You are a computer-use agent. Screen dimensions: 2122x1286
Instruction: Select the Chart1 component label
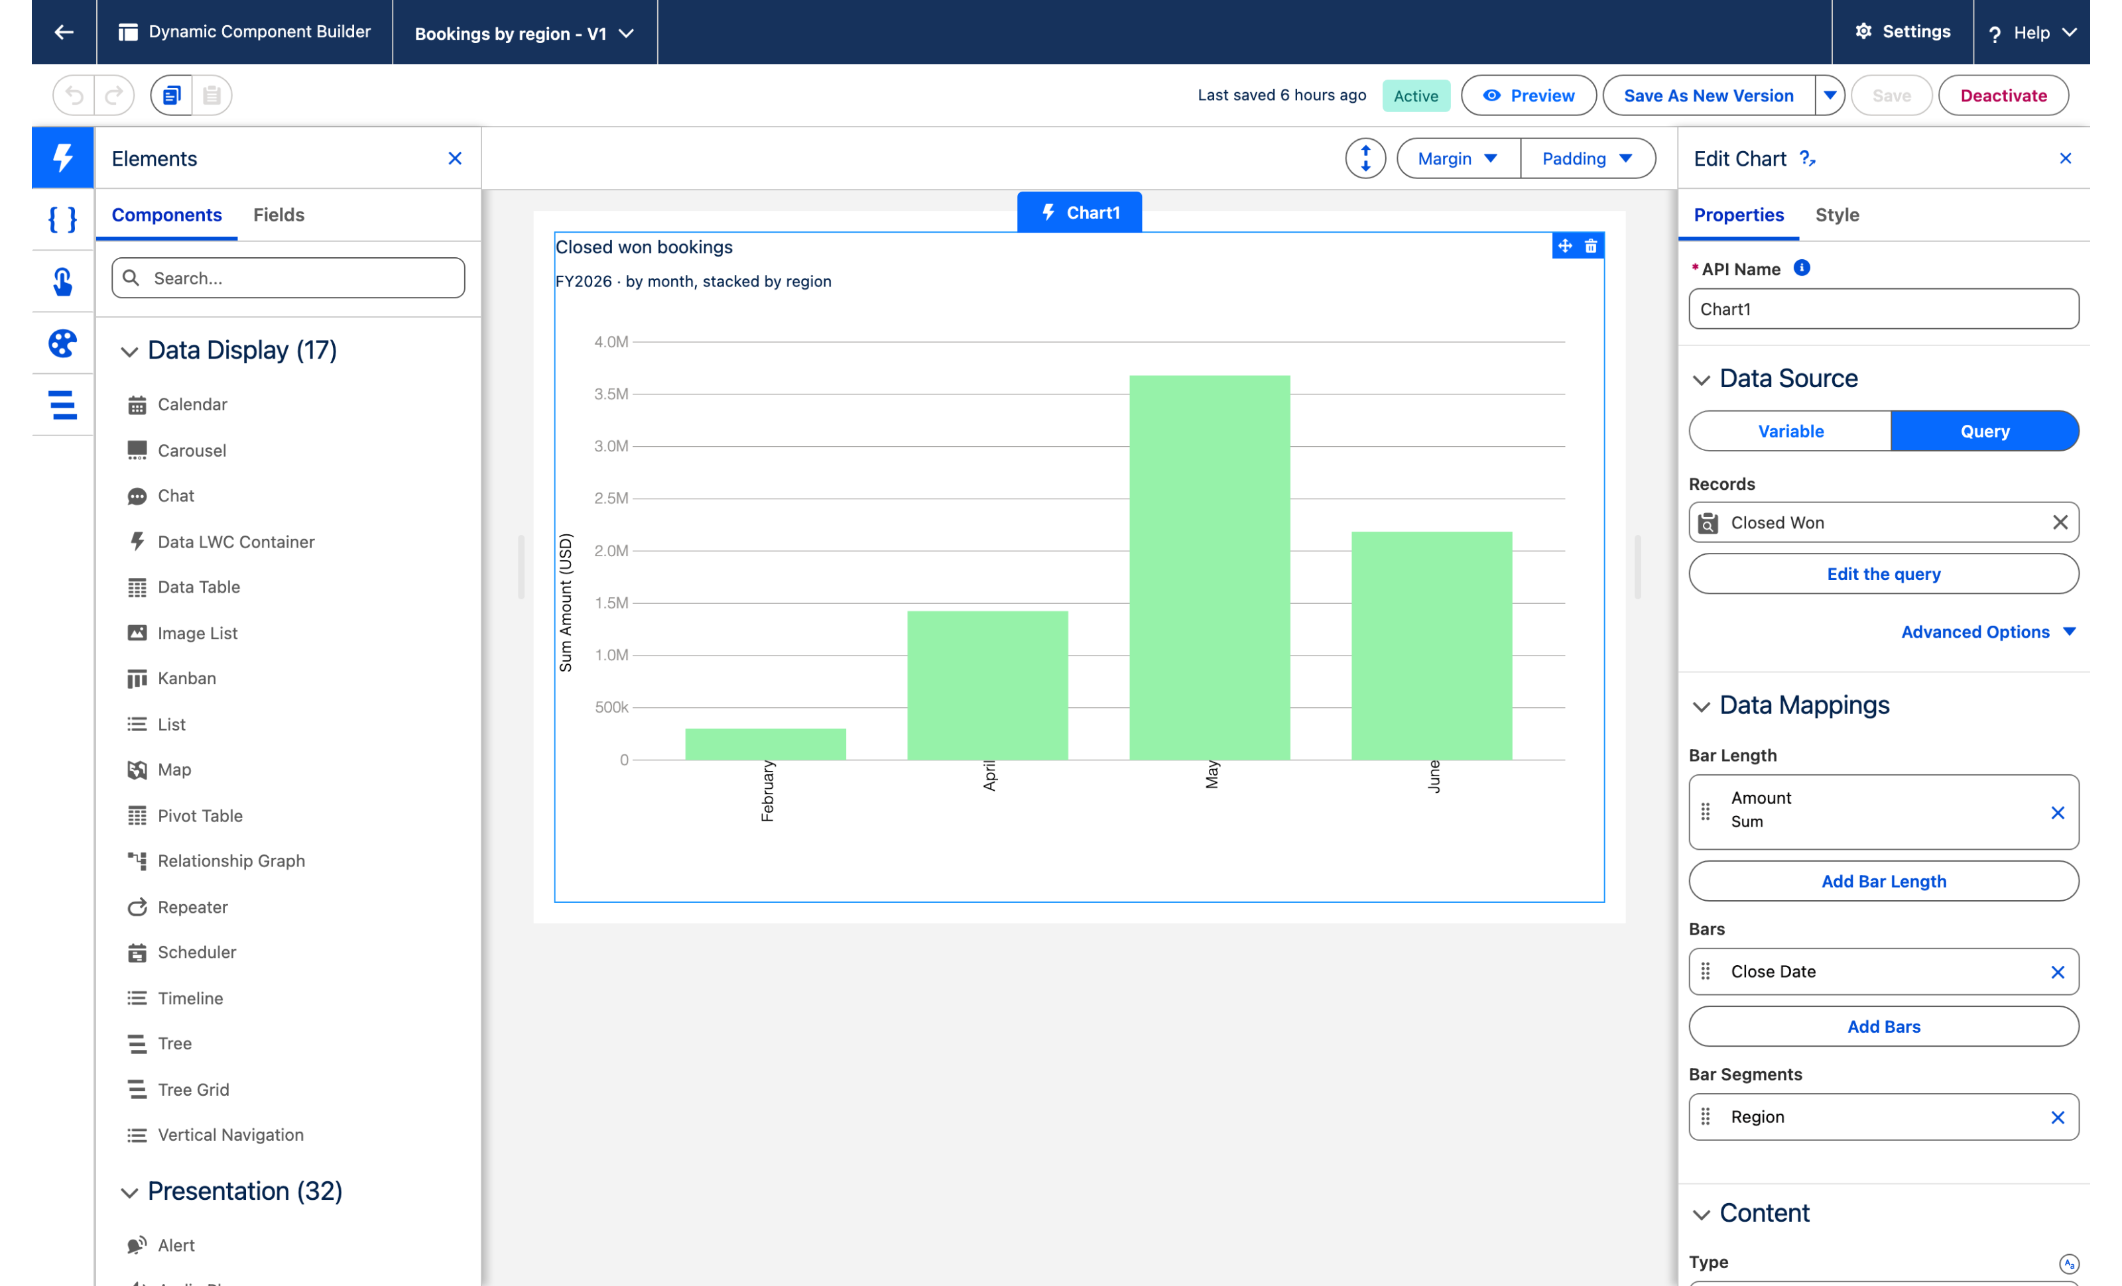pos(1079,213)
